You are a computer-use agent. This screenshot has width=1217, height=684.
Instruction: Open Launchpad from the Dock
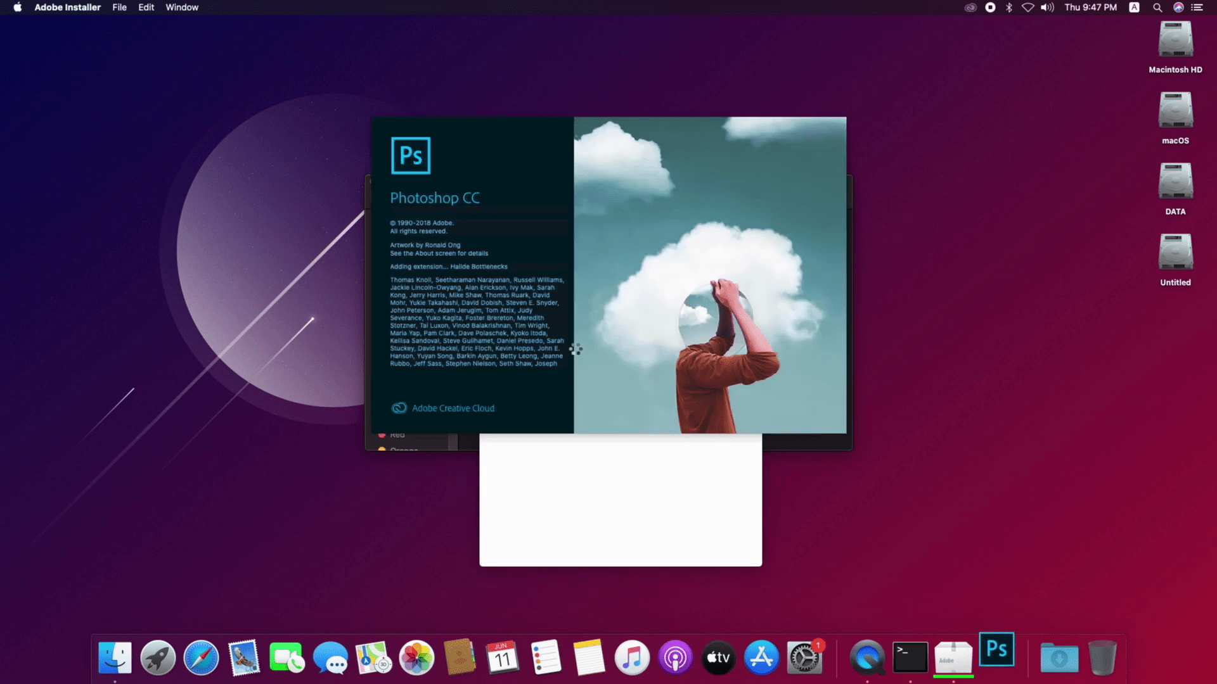click(158, 657)
